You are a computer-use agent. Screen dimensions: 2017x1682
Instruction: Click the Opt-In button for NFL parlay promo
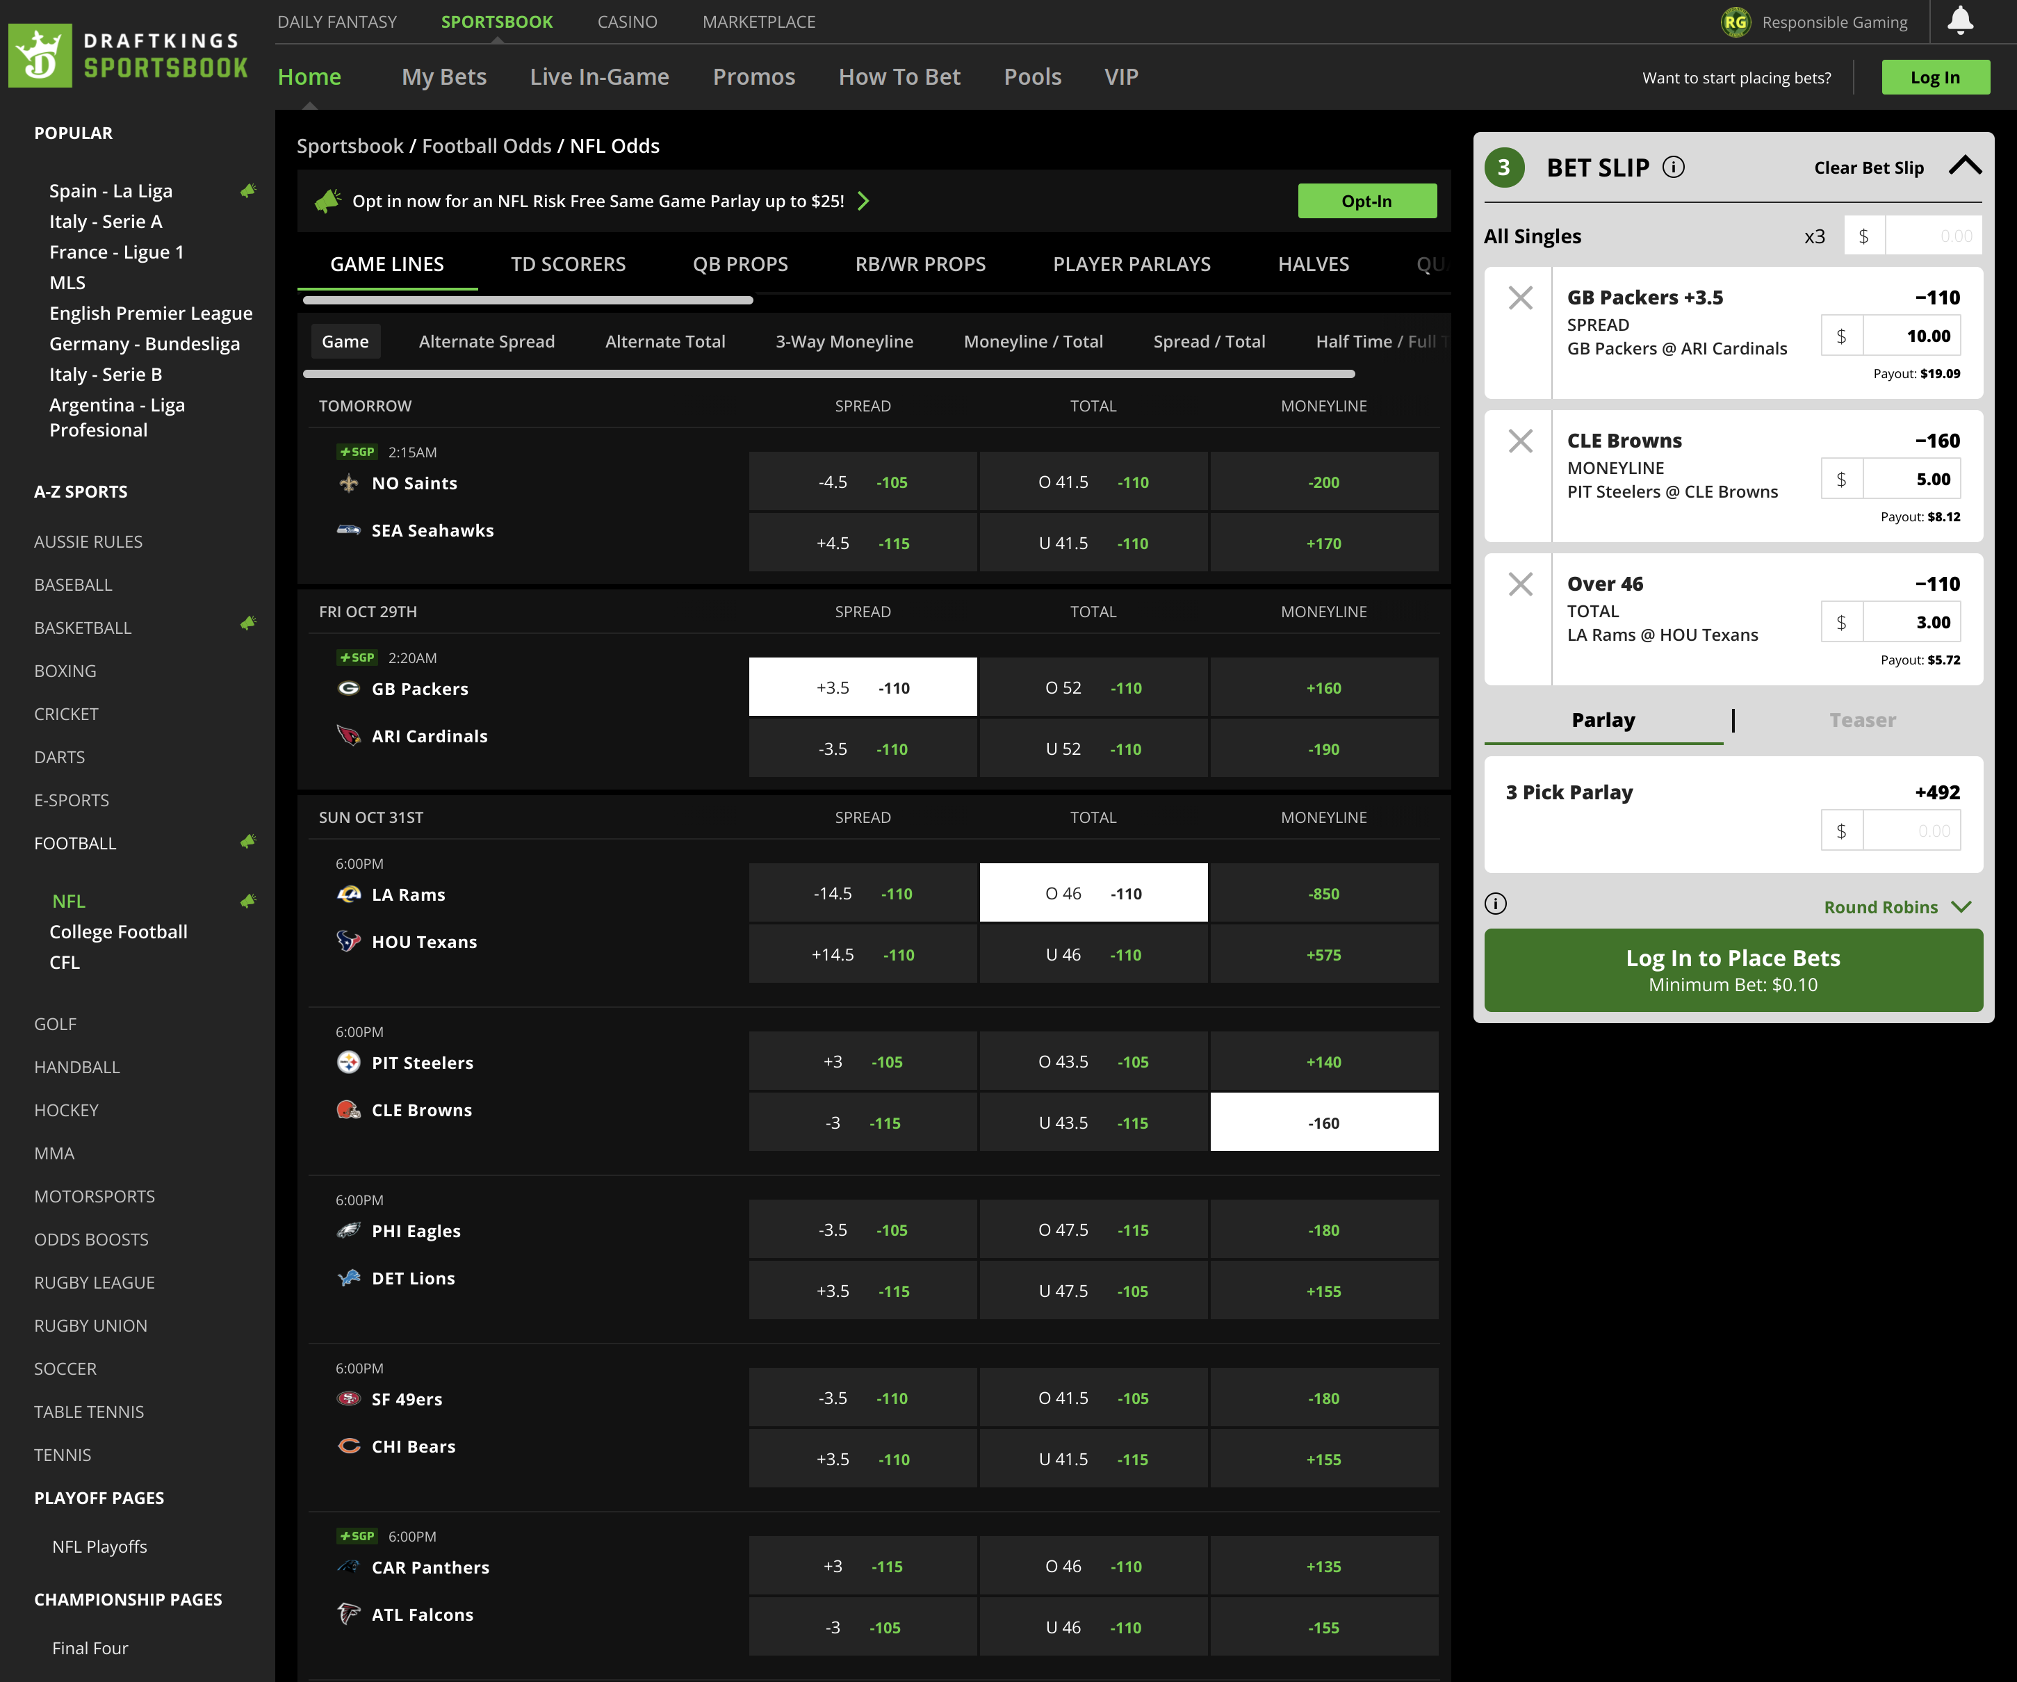[1366, 201]
